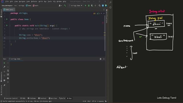Open Version Control tool window

[11, 98]
